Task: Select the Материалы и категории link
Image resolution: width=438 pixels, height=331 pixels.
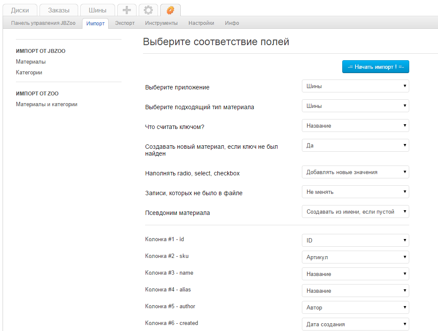Action: [46, 104]
